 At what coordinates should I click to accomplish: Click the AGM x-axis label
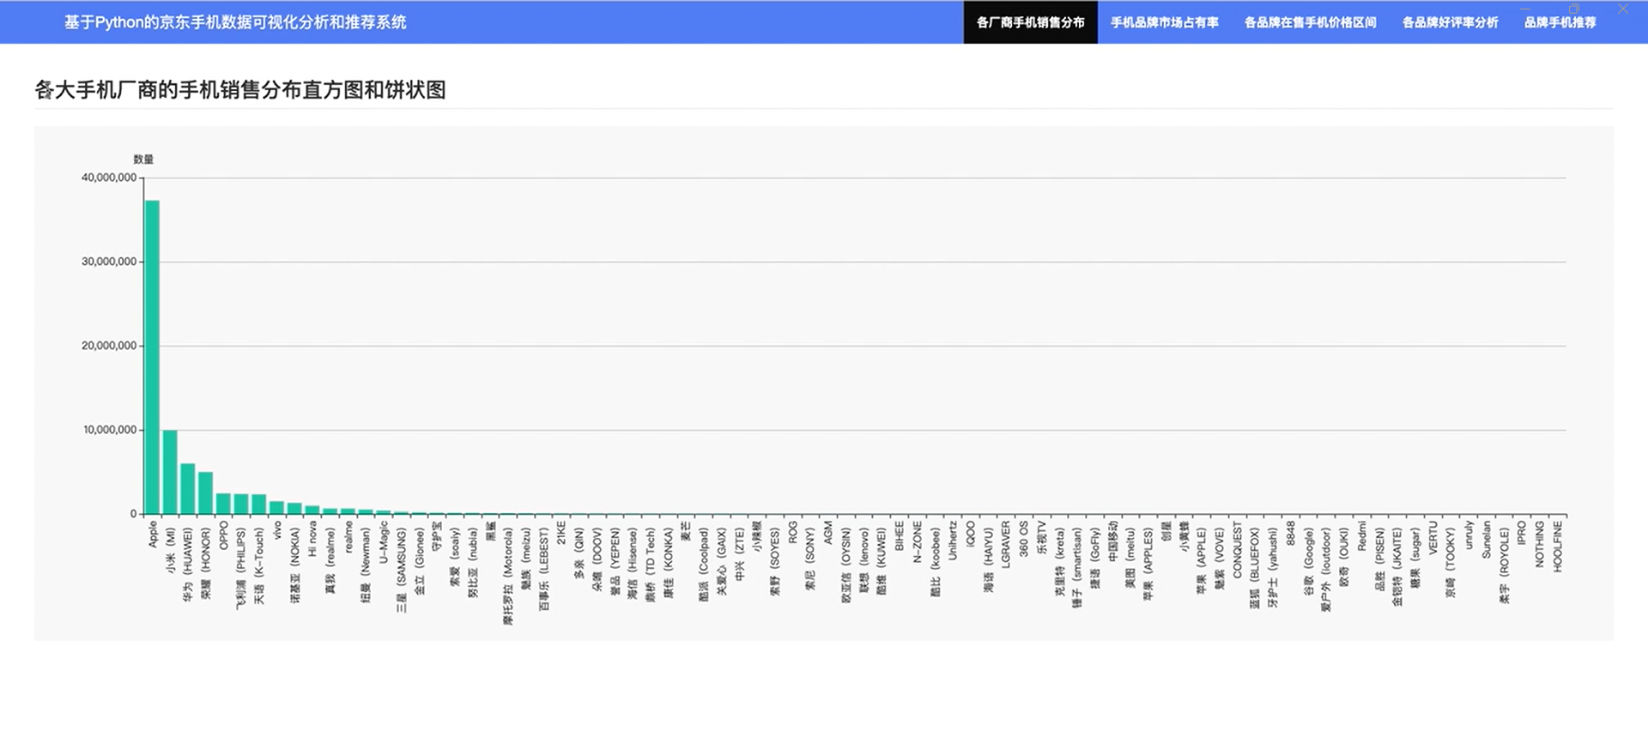coord(827,532)
